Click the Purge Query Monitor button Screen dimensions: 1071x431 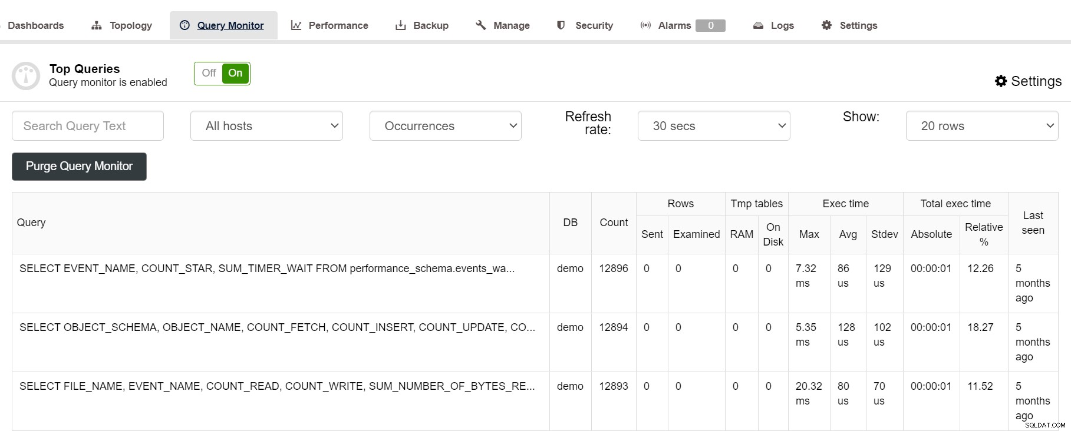click(79, 167)
